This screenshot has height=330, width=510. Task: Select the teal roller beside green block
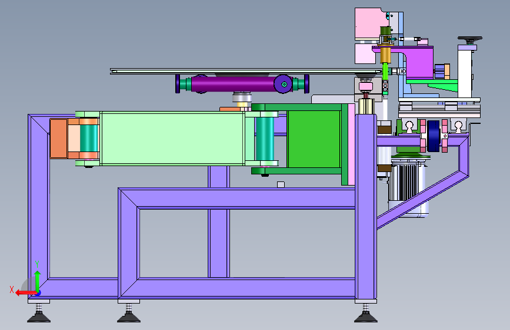(265, 139)
